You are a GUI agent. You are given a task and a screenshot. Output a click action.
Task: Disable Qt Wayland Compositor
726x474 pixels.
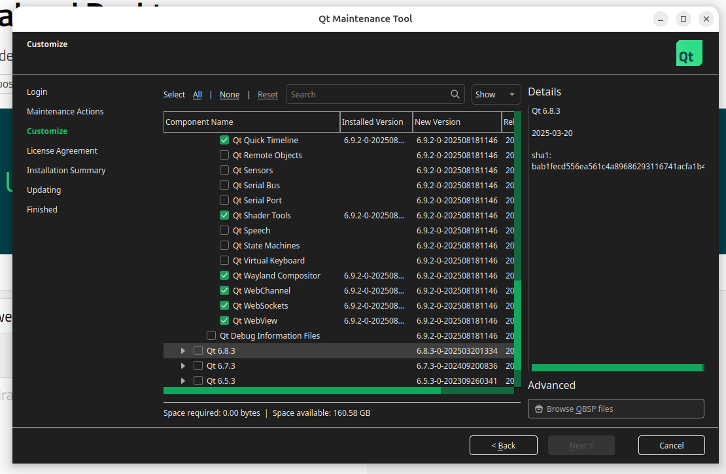click(x=224, y=275)
